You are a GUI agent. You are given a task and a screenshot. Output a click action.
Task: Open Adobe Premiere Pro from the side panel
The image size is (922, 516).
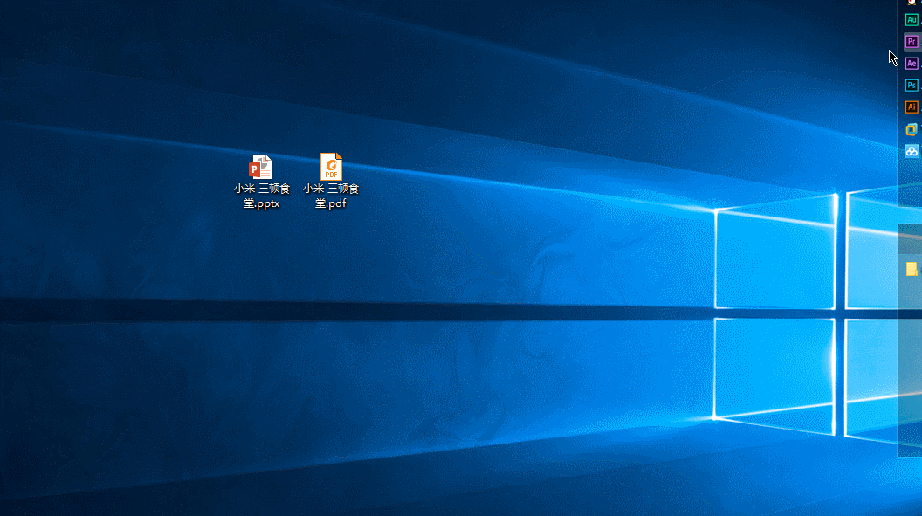coord(912,41)
